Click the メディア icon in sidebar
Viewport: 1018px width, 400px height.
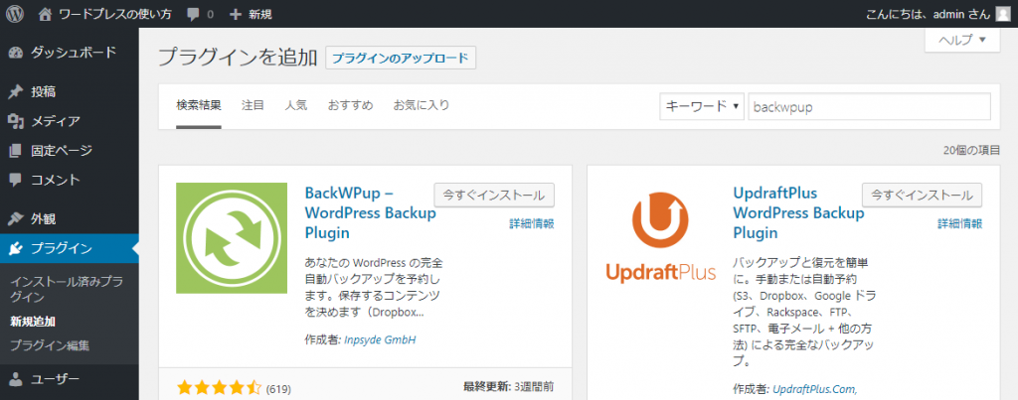point(16,121)
